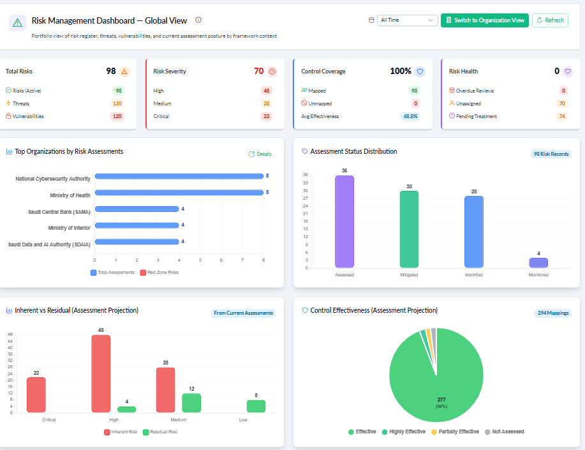Image resolution: width=585 pixels, height=450 pixels.
Task: Click the info icon next to Global View title
Action: (198, 20)
